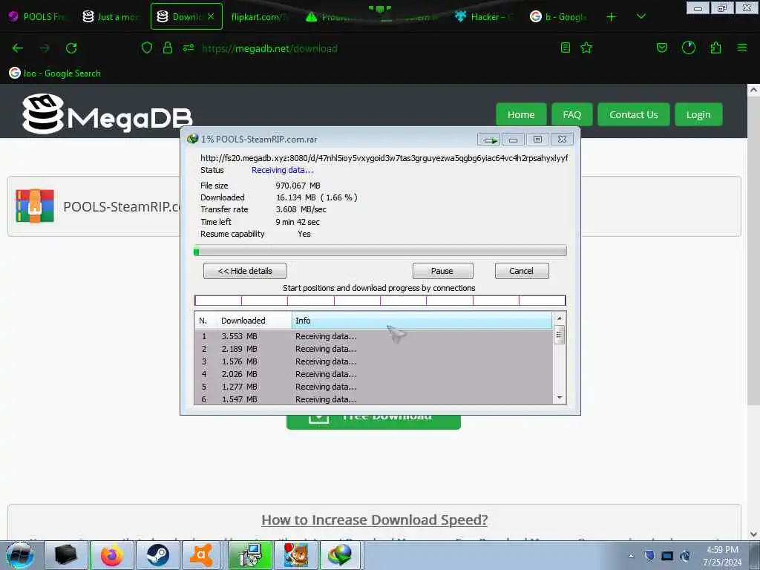The width and height of the screenshot is (760, 570).
Task: Open the Windows Start orb
Action: pos(20,555)
